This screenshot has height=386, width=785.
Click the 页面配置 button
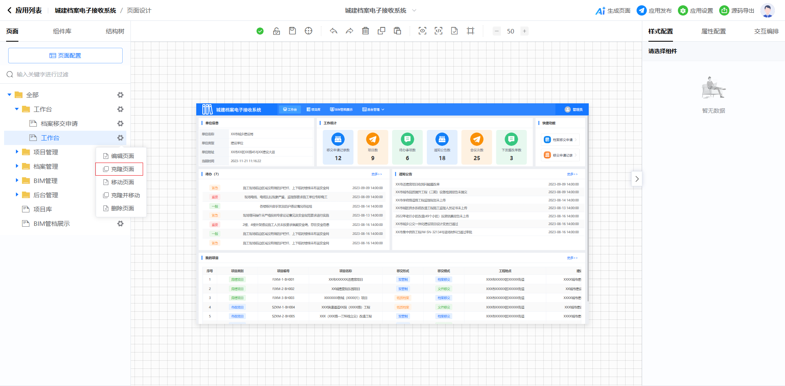click(65, 56)
